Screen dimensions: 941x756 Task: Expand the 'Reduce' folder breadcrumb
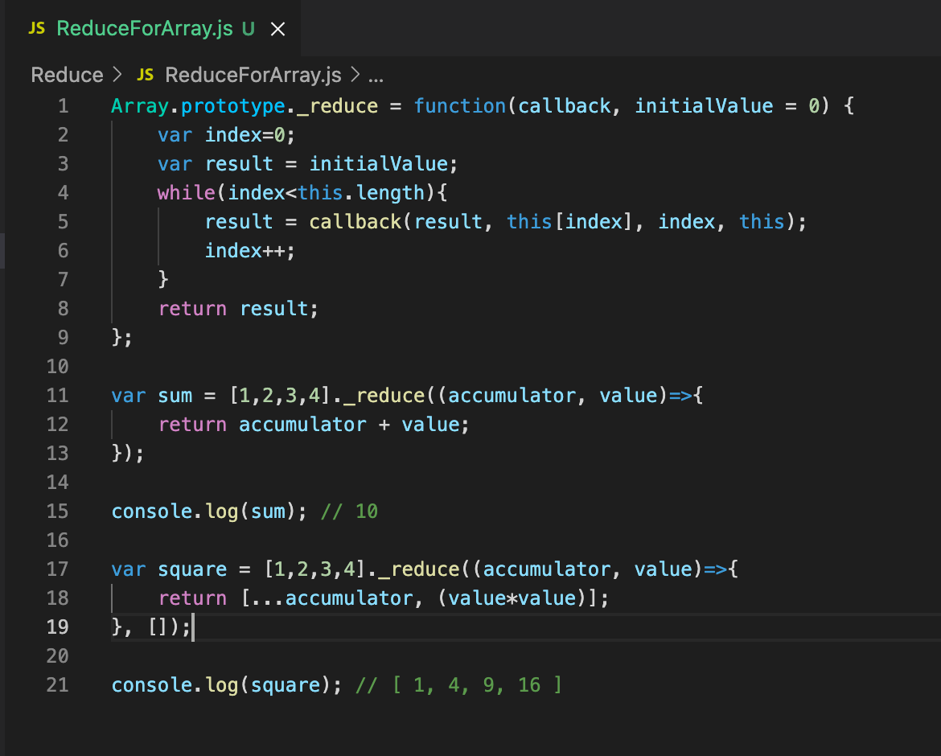tap(67, 74)
